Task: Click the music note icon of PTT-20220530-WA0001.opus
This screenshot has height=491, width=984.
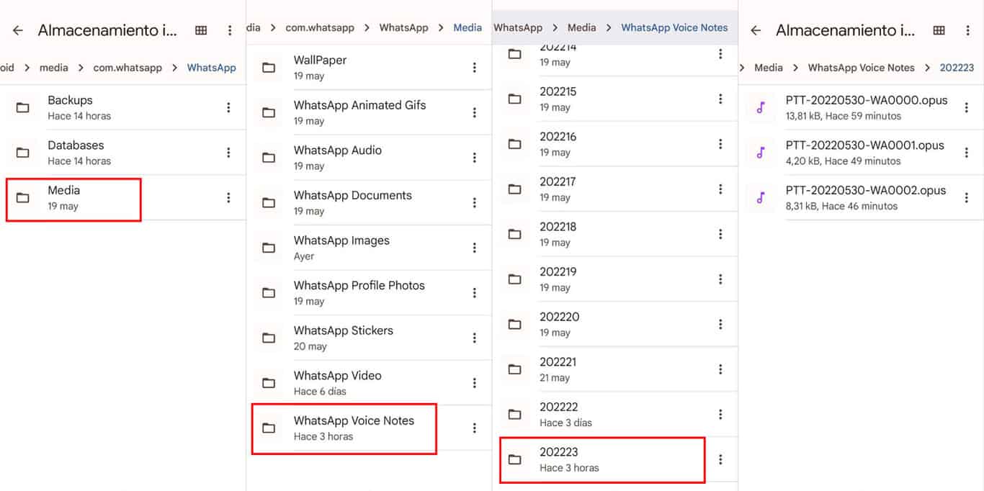Action: click(x=761, y=153)
